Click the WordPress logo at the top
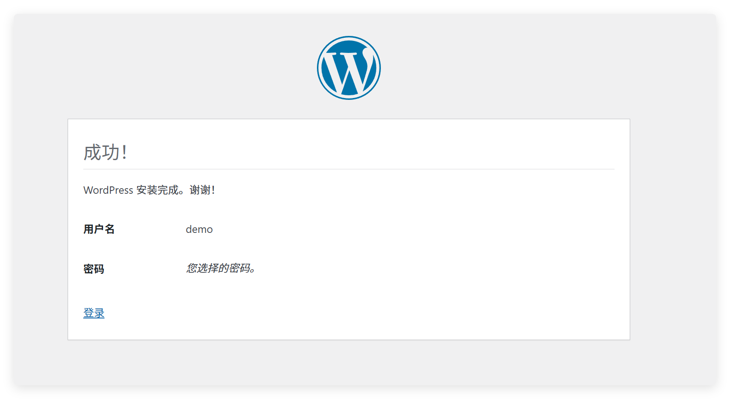 [349, 68]
